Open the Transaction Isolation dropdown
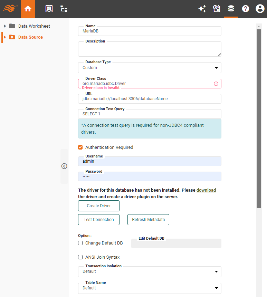 pos(217,272)
